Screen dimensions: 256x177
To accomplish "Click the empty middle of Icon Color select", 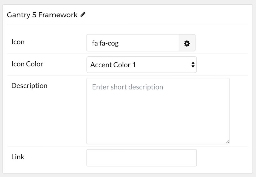I will click(163, 65).
